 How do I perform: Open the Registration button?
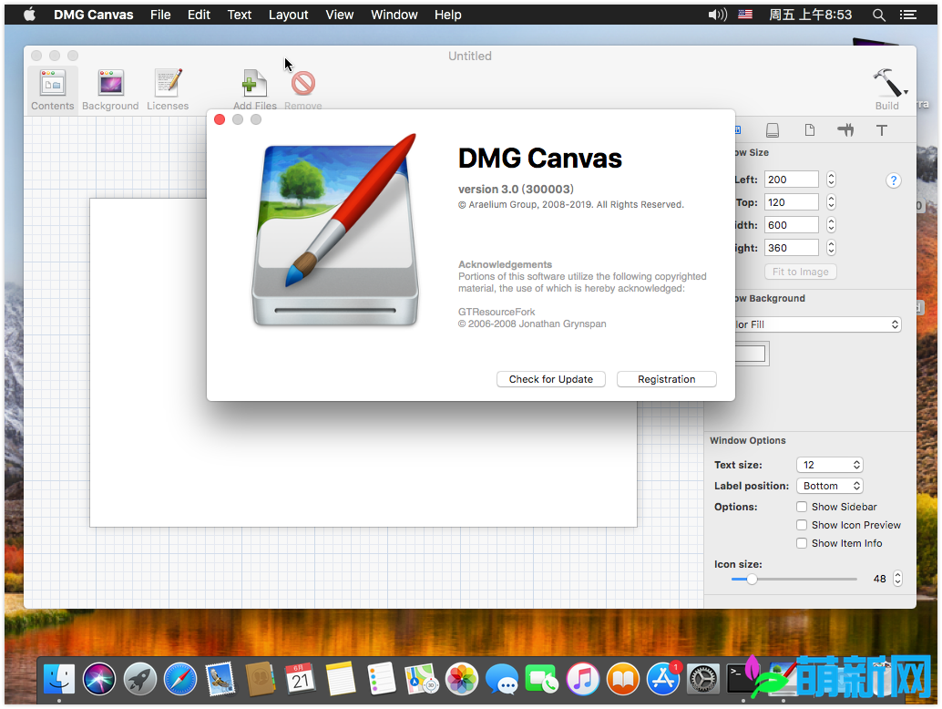(666, 379)
